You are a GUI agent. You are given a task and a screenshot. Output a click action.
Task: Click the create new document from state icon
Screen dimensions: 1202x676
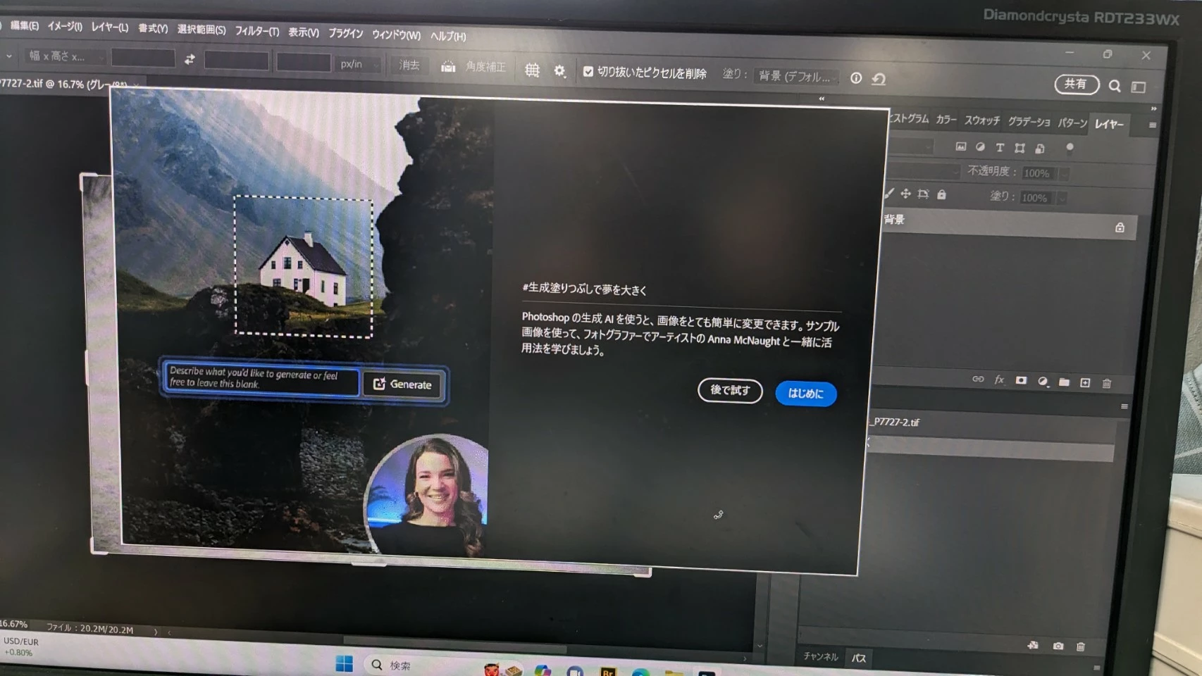pyautogui.click(x=1033, y=645)
